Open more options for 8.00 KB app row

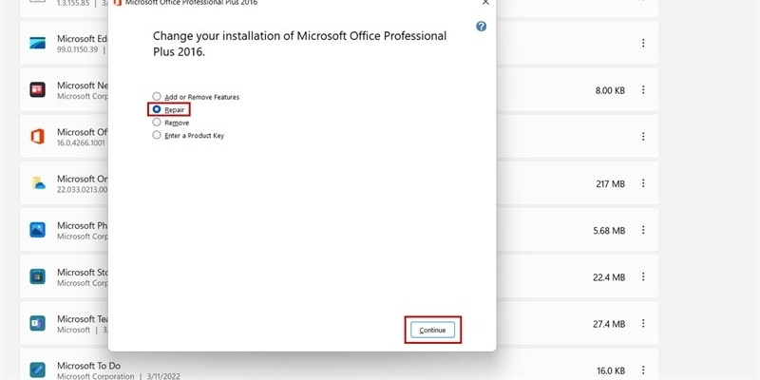[x=643, y=89]
